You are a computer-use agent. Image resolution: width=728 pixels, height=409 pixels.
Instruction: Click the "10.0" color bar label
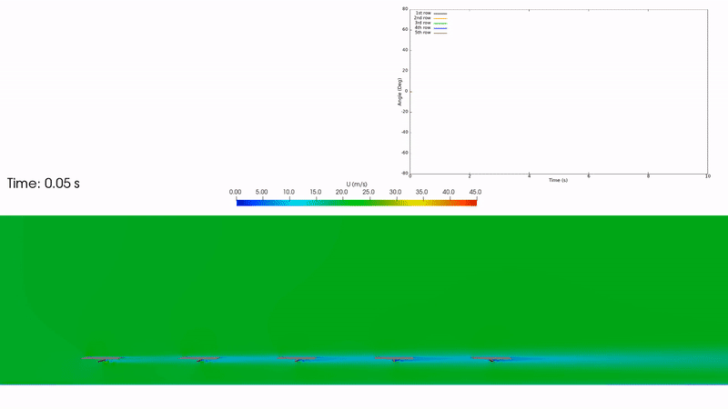coord(288,192)
